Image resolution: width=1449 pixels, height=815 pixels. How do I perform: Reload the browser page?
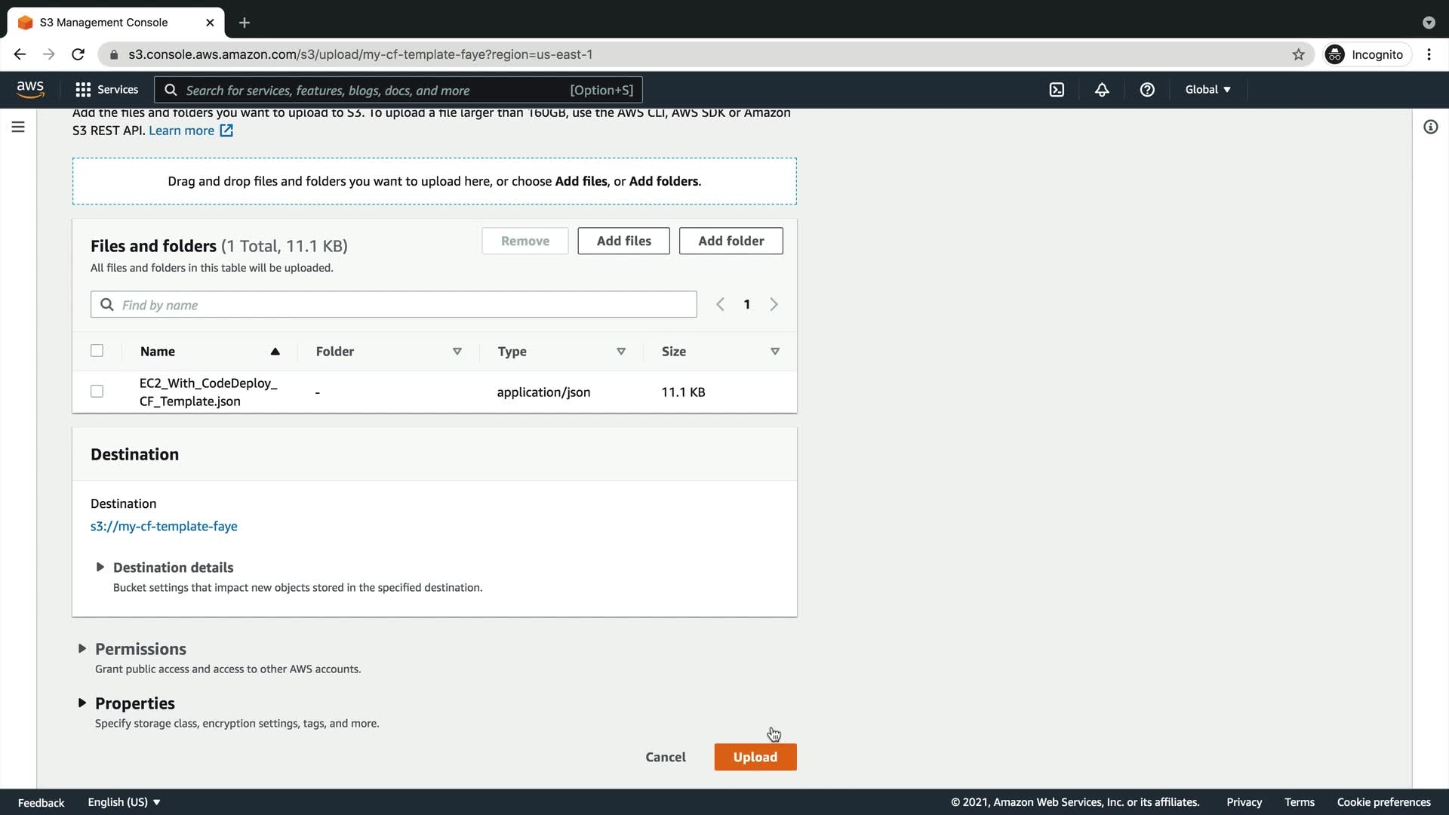(x=78, y=54)
